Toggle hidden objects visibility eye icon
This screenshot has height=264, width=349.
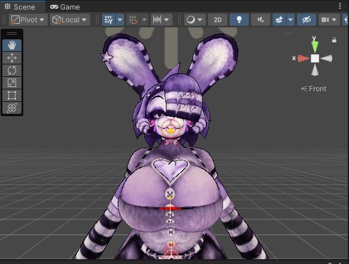pos(307,20)
